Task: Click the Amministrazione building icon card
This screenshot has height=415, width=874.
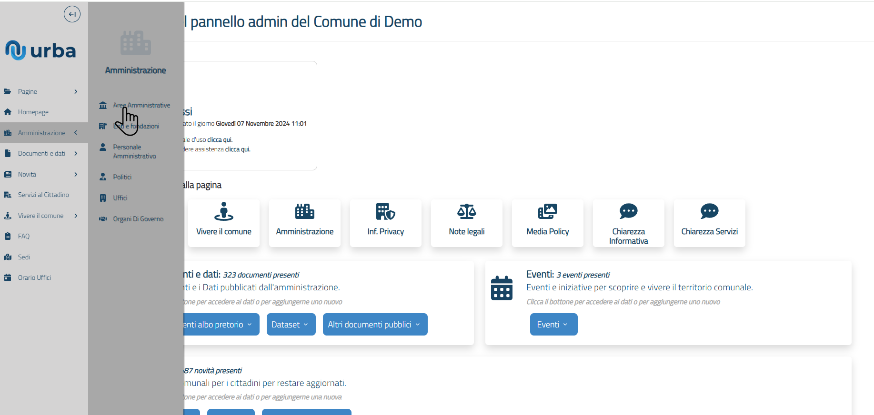Action: [304, 223]
